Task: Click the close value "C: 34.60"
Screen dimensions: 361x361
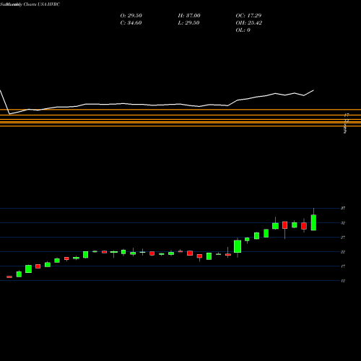Action: (x=131, y=23)
